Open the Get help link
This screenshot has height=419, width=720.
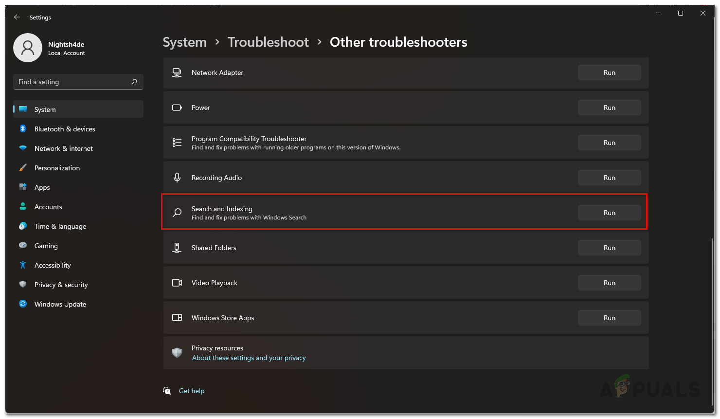192,391
